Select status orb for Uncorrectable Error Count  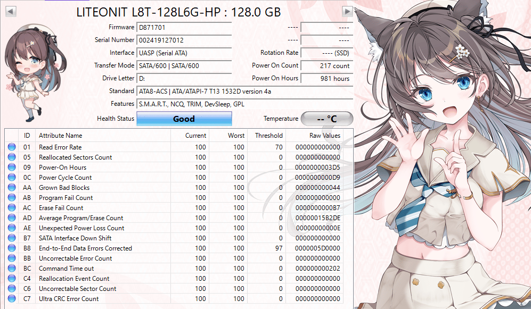(x=12, y=258)
